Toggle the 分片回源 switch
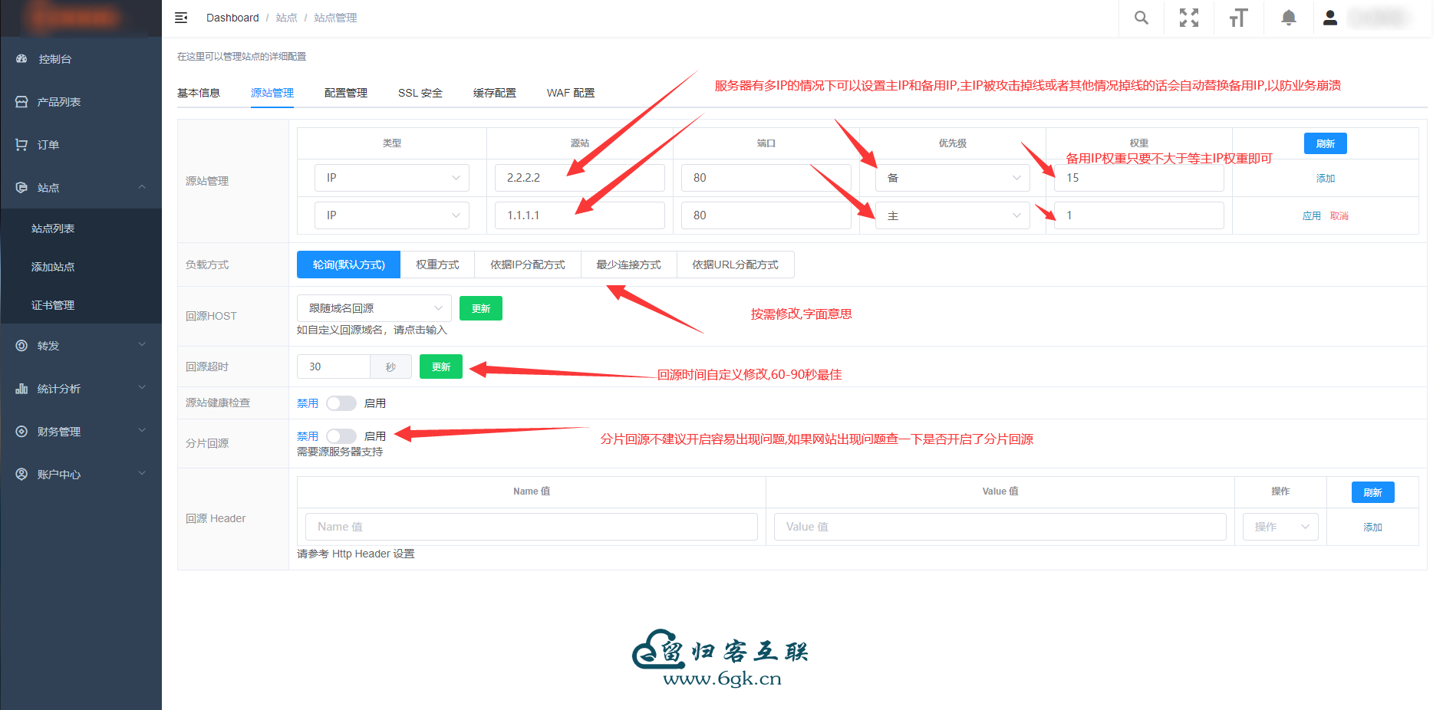 coord(341,436)
